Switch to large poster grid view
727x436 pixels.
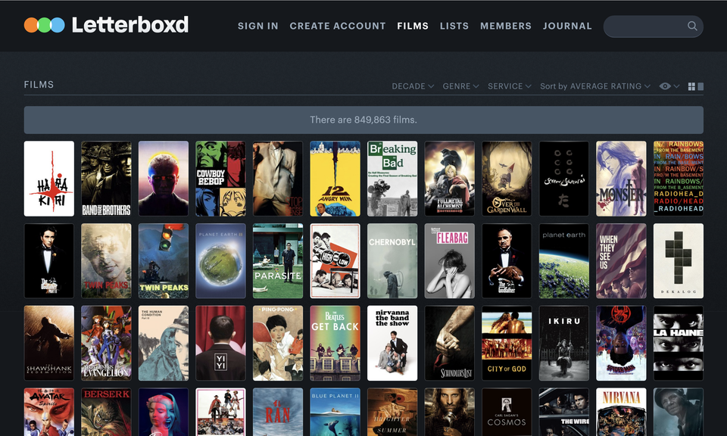coord(700,86)
